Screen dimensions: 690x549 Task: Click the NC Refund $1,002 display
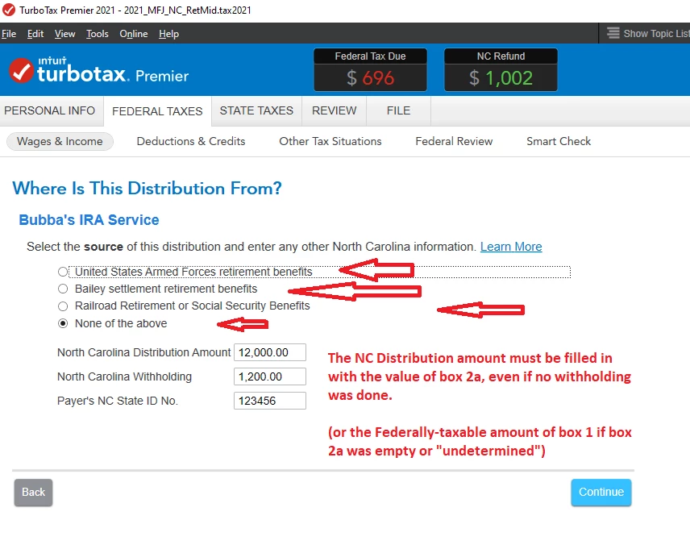point(501,70)
